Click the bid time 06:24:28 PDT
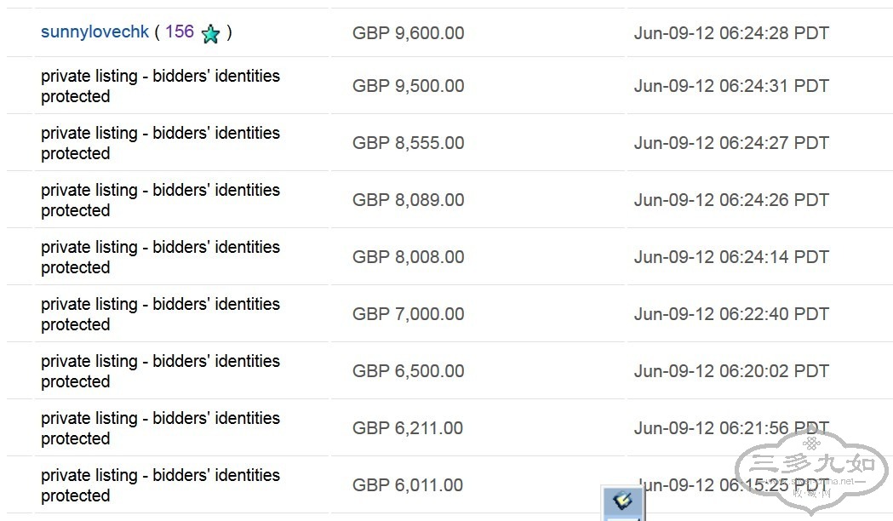Screen dimensions: 893x521 pyautogui.click(x=731, y=33)
